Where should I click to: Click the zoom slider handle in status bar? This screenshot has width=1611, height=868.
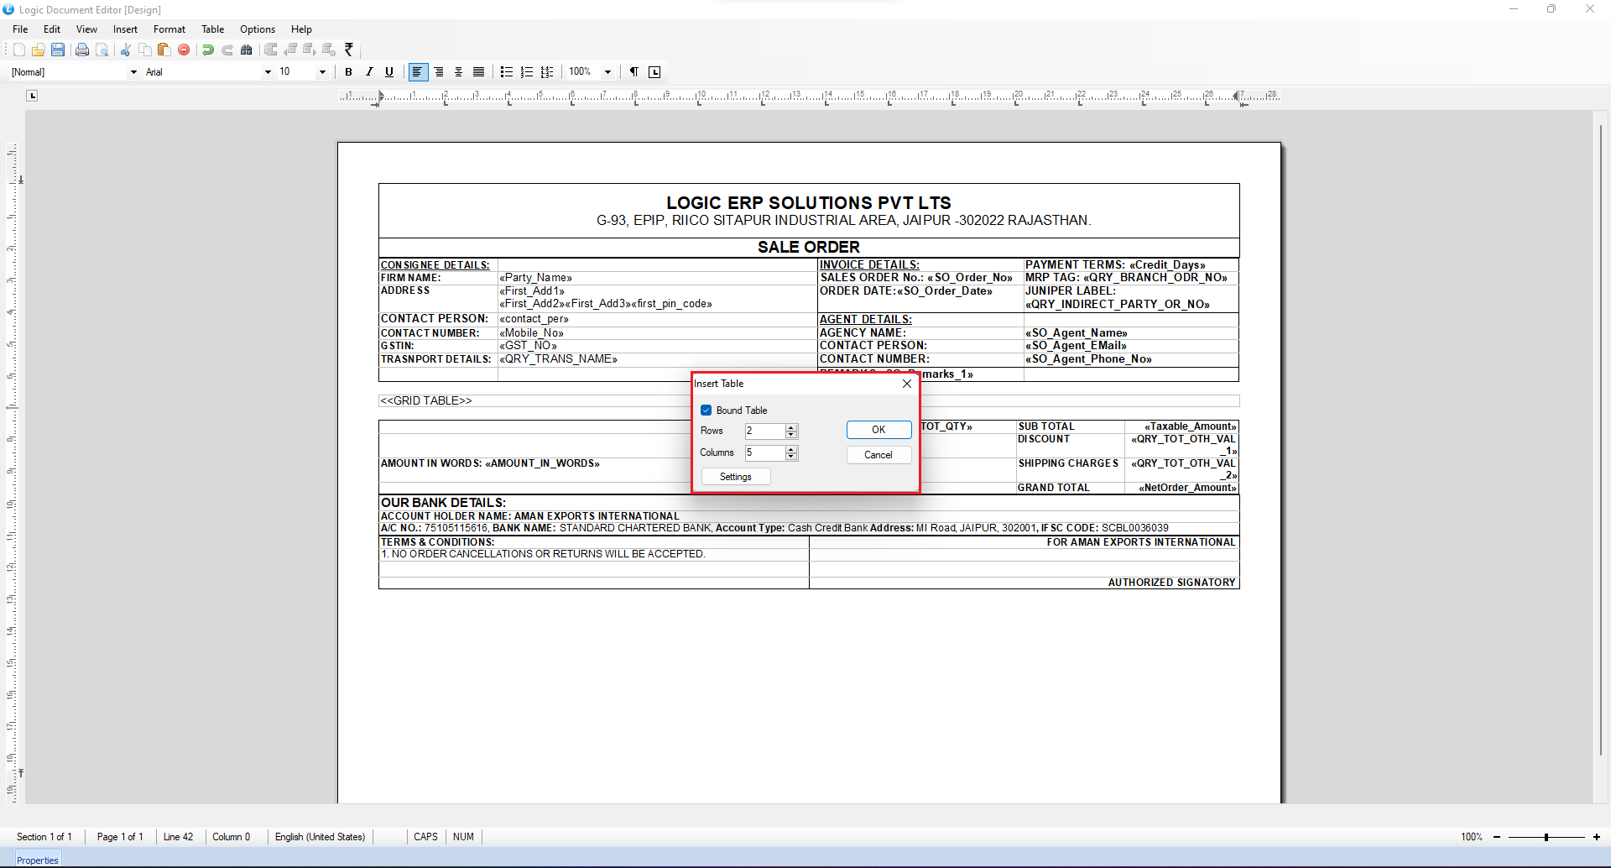coord(1546,837)
